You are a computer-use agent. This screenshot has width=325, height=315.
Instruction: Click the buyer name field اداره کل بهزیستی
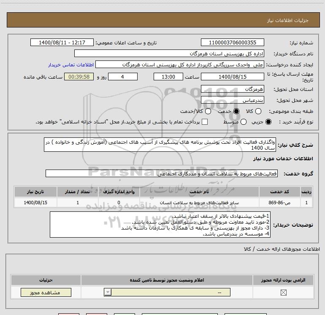(169, 53)
